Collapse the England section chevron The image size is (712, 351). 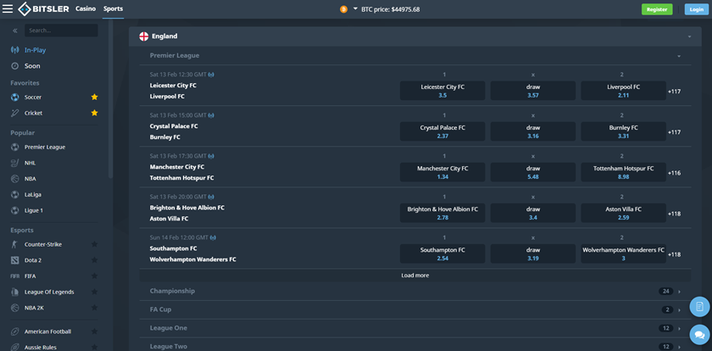pyautogui.click(x=689, y=36)
